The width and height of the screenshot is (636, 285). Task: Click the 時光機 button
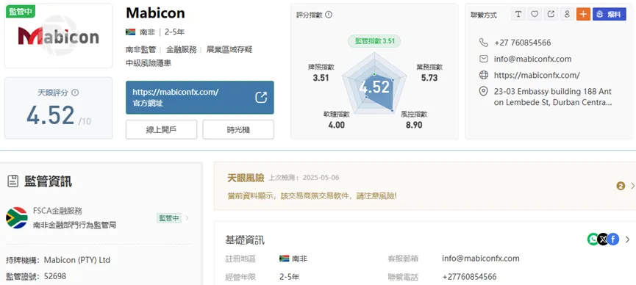coord(238,130)
